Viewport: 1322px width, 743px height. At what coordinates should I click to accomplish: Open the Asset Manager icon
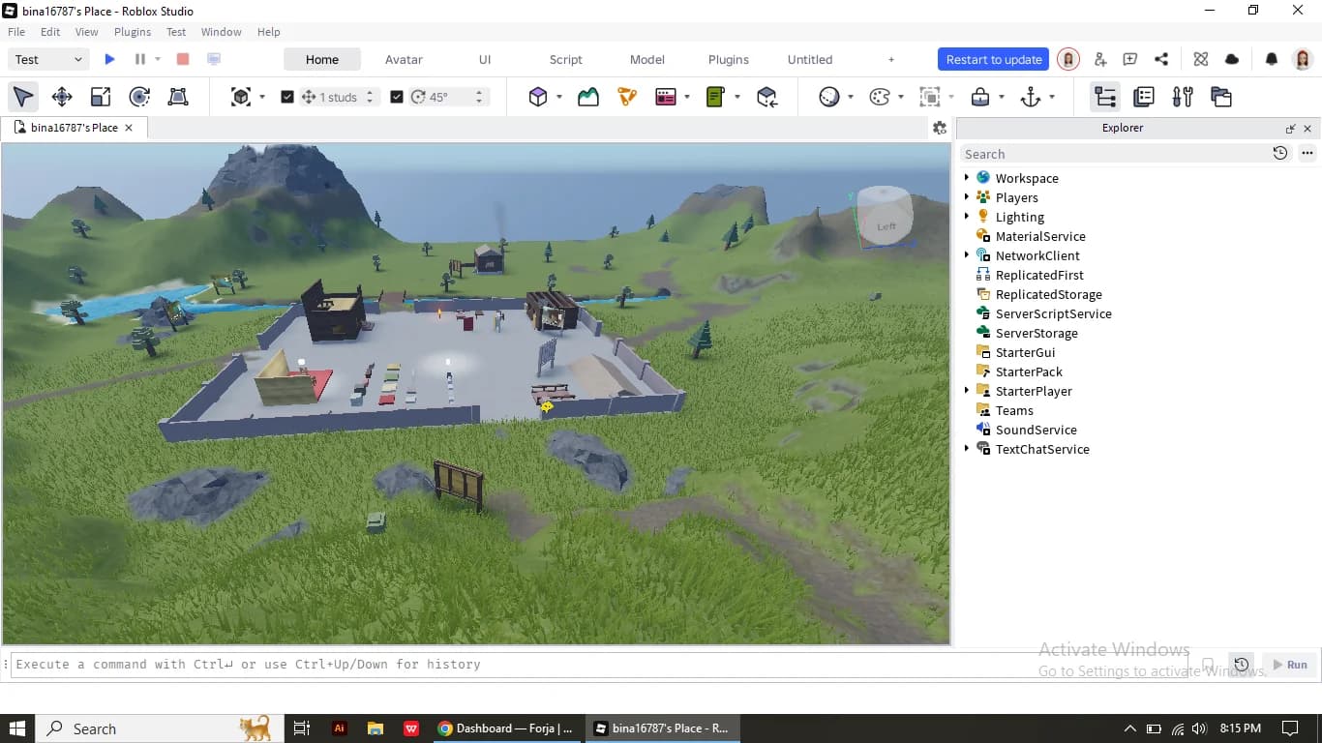point(1221,97)
